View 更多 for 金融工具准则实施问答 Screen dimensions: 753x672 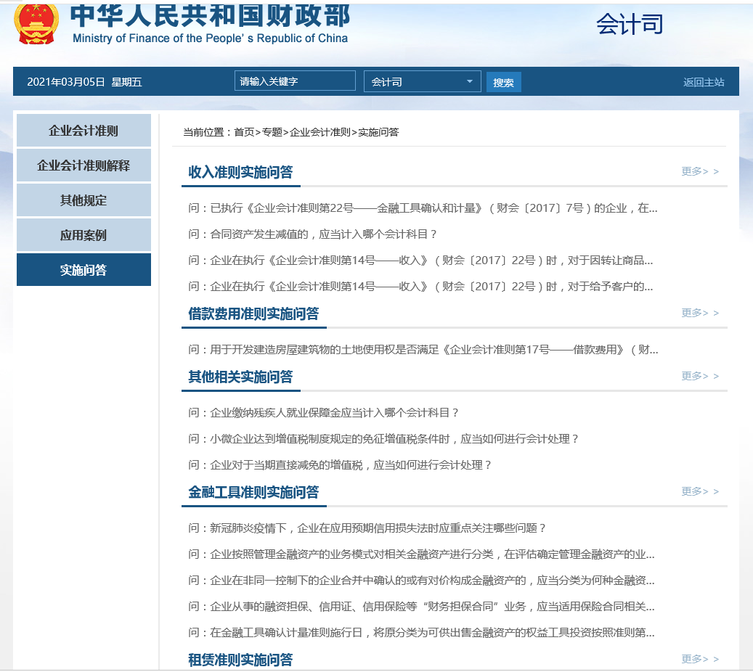tap(700, 491)
